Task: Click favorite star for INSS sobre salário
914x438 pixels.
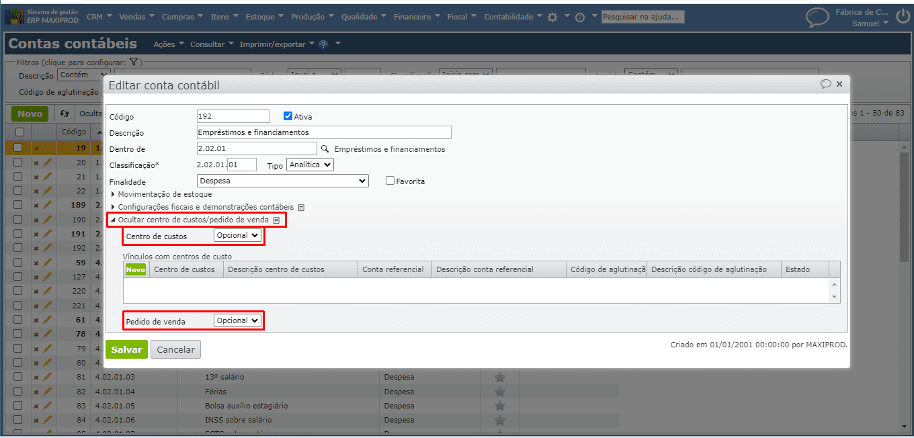Action: click(x=499, y=420)
